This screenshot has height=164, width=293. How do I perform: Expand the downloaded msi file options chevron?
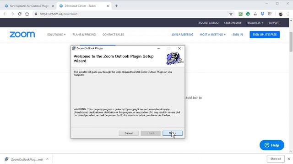[x=48, y=159]
